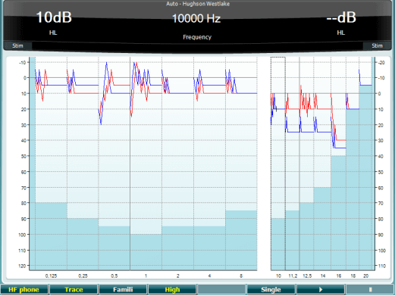The image size is (395, 296).
Task: Toggle the High frequency button
Action: [x=172, y=289]
